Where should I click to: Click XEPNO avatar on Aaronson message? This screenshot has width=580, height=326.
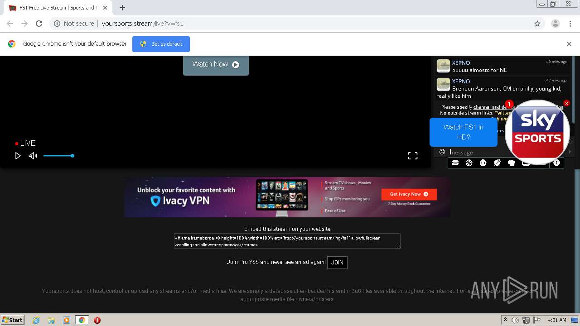tap(443, 84)
